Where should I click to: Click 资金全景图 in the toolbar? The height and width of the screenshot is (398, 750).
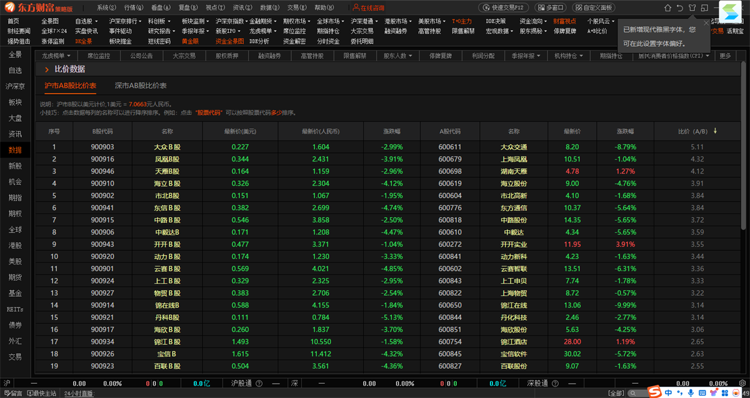click(230, 41)
